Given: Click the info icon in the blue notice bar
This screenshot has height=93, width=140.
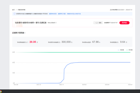Looking at the screenshot, I should click(15, 14).
